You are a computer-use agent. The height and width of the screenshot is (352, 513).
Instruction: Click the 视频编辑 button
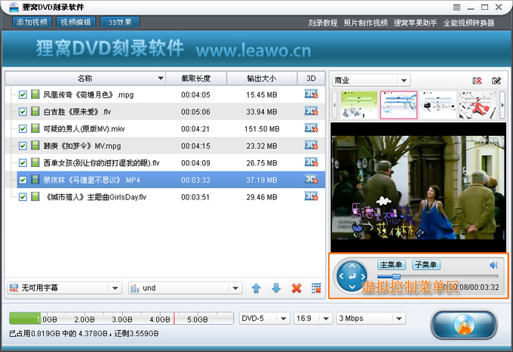coord(75,22)
